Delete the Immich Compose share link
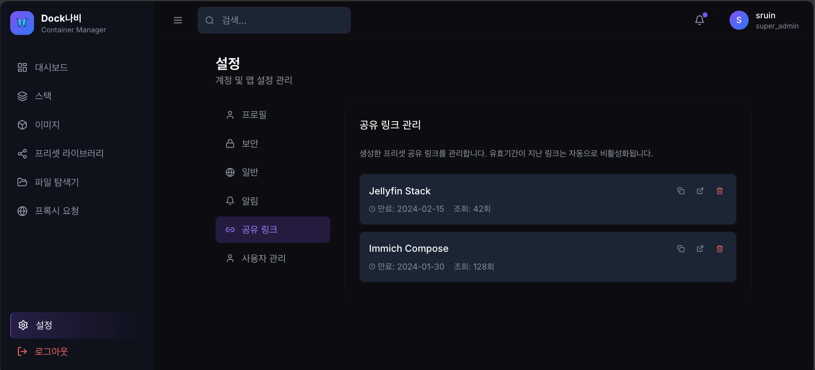This screenshot has height=370, width=815. point(719,249)
